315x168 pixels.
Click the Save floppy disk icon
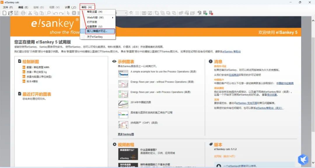[x=16, y=13]
